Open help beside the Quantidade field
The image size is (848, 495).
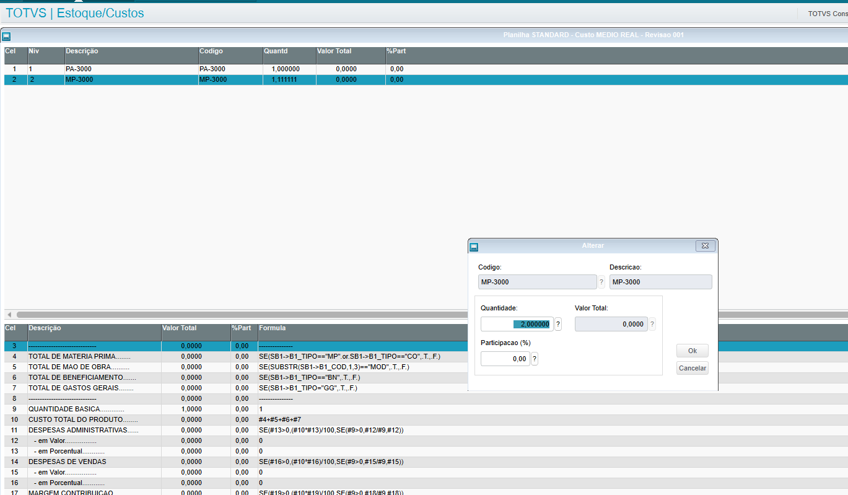(558, 324)
